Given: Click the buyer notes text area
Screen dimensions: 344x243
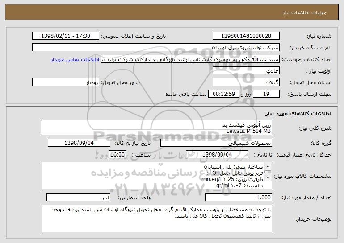Looking at the screenshot, I should 157,218.
